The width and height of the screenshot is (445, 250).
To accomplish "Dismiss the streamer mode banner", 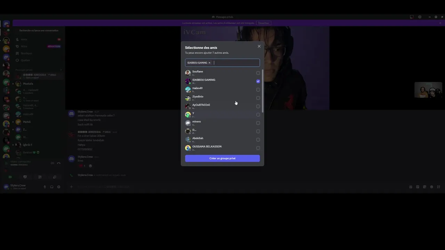I will click(x=440, y=23).
